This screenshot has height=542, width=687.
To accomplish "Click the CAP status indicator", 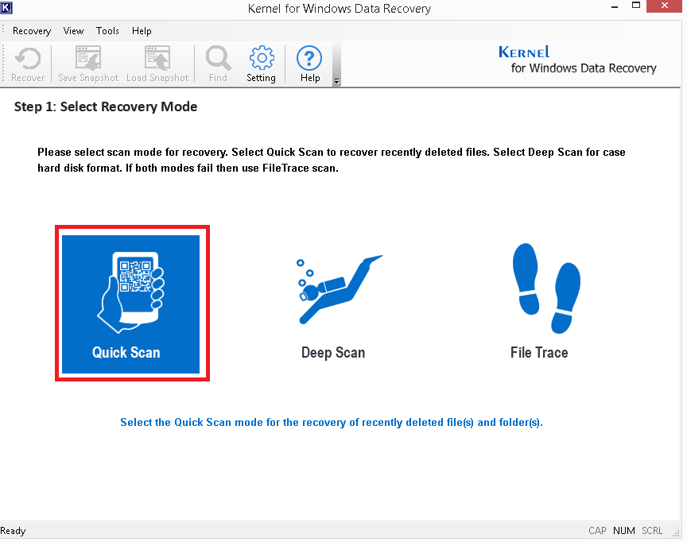I will tap(597, 531).
